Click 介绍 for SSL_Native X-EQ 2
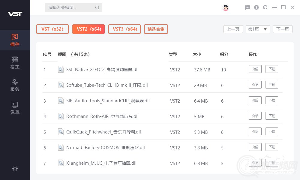 pyautogui.click(x=255, y=69)
